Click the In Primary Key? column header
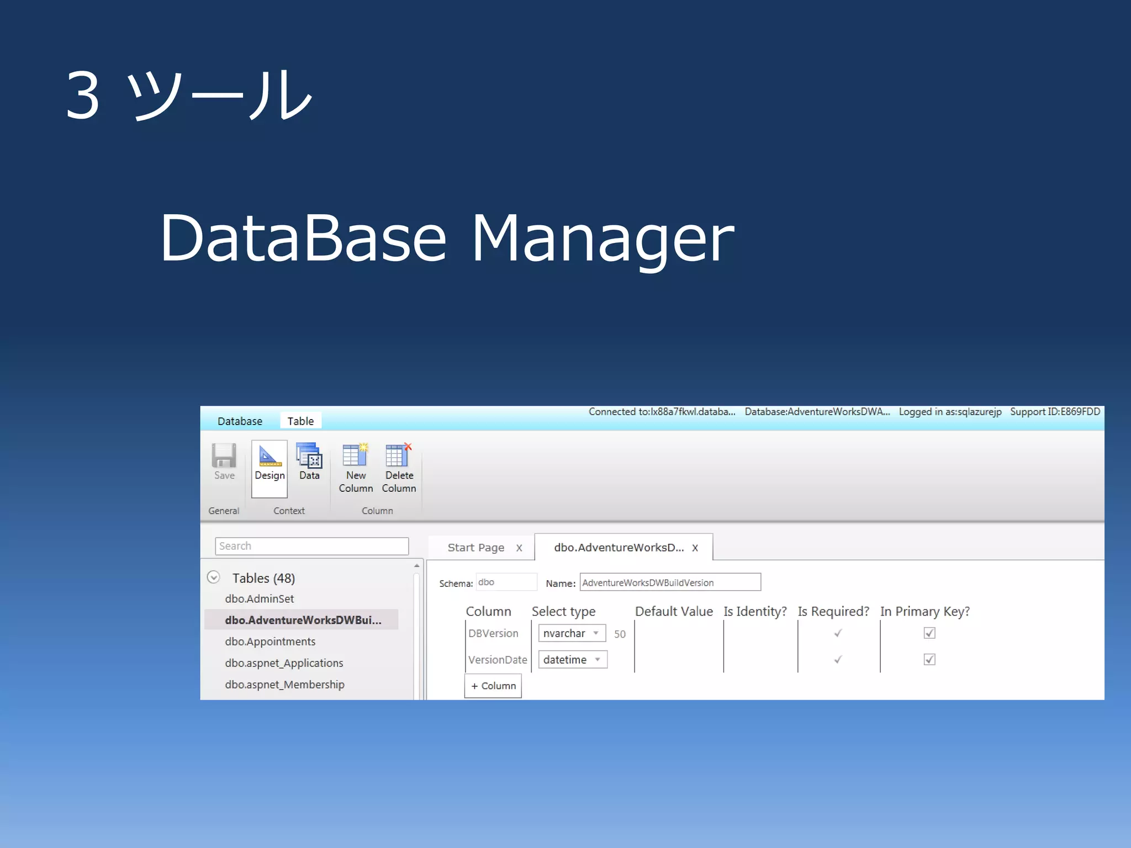 tap(925, 612)
